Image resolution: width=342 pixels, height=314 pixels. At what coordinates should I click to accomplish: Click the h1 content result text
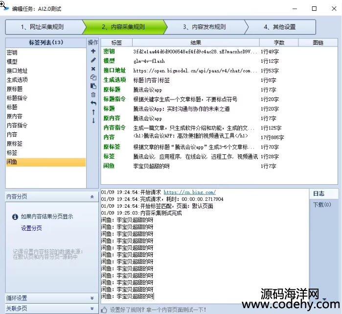point(190,136)
